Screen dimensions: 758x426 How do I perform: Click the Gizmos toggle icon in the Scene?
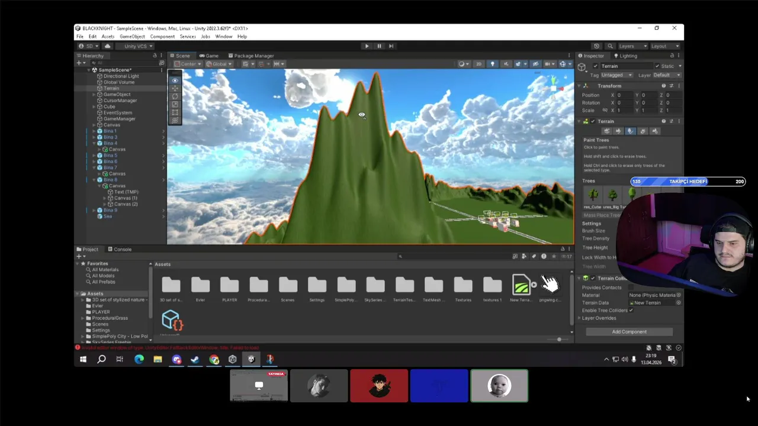pyautogui.click(x=563, y=64)
